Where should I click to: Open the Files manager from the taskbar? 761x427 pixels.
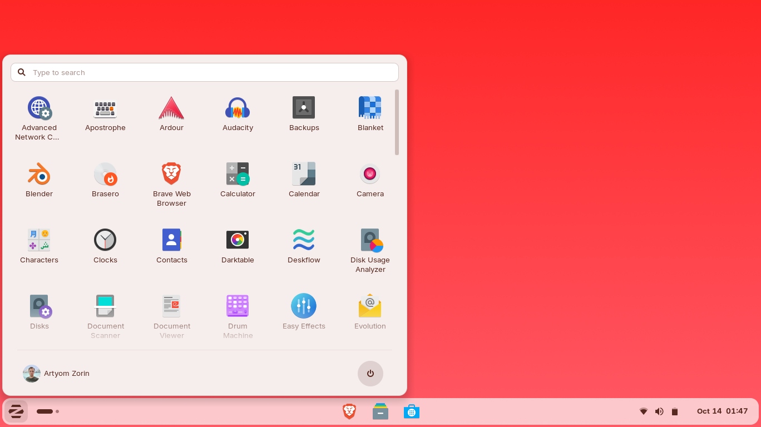tap(381, 411)
